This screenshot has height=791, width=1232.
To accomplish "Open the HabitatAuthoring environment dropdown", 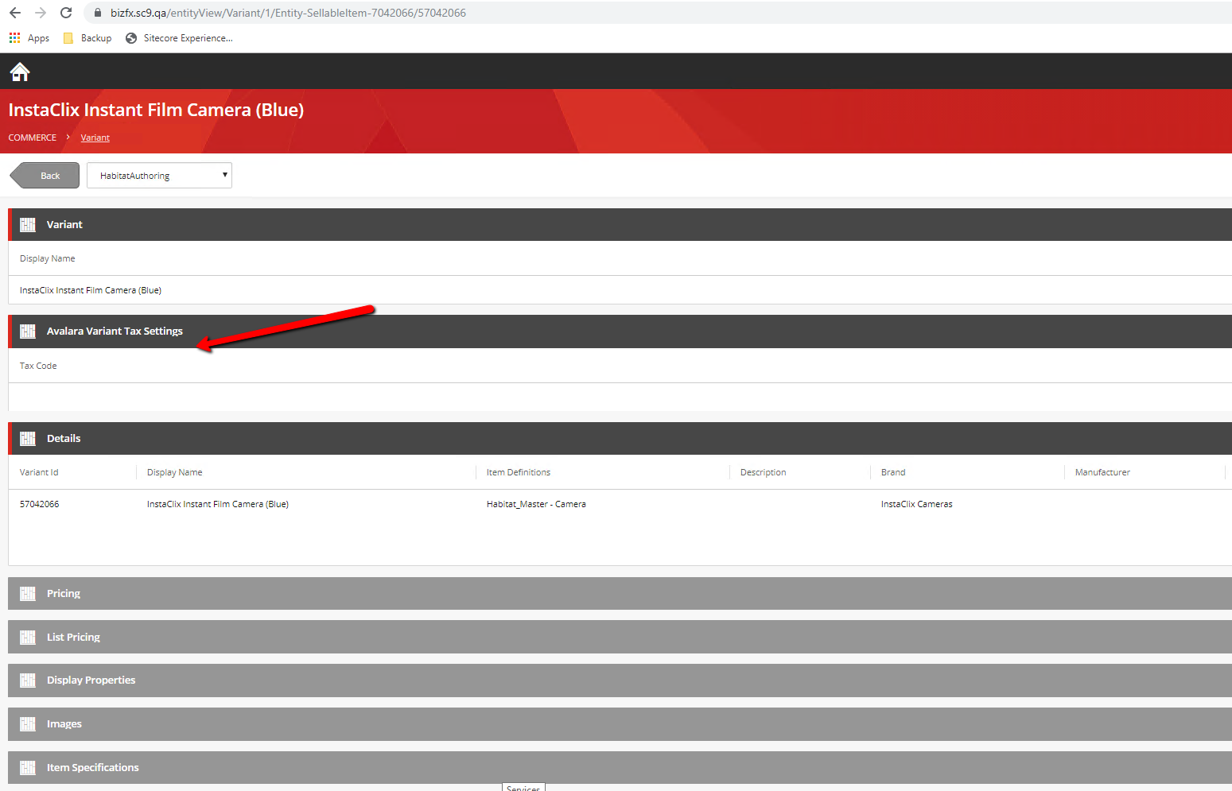I will 159,176.
